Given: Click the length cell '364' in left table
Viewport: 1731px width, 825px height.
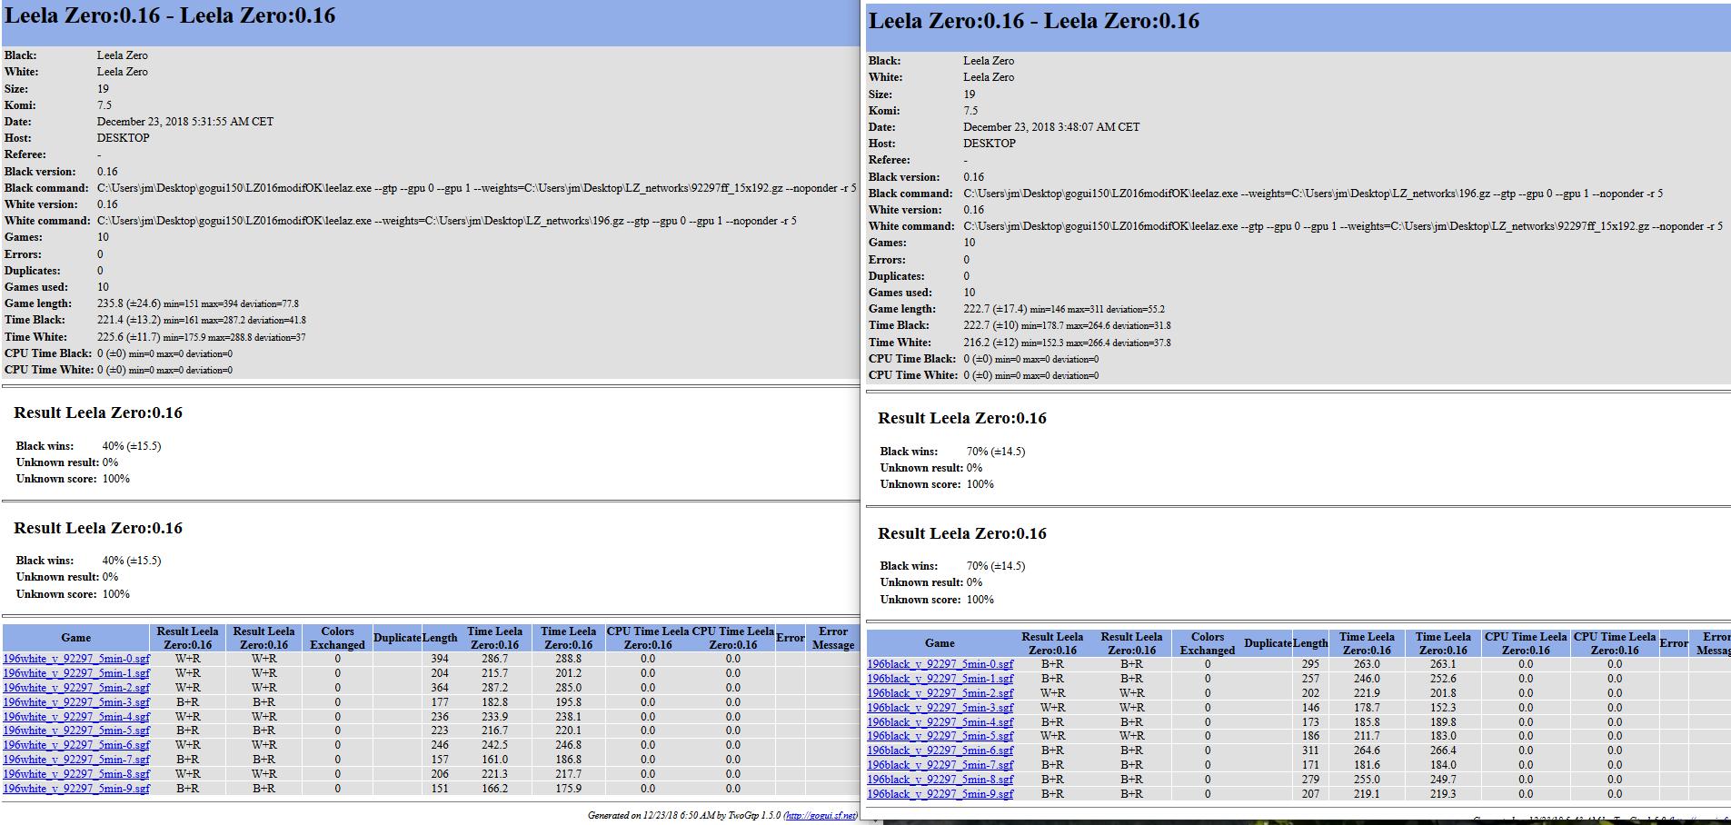Looking at the screenshot, I should point(440,688).
